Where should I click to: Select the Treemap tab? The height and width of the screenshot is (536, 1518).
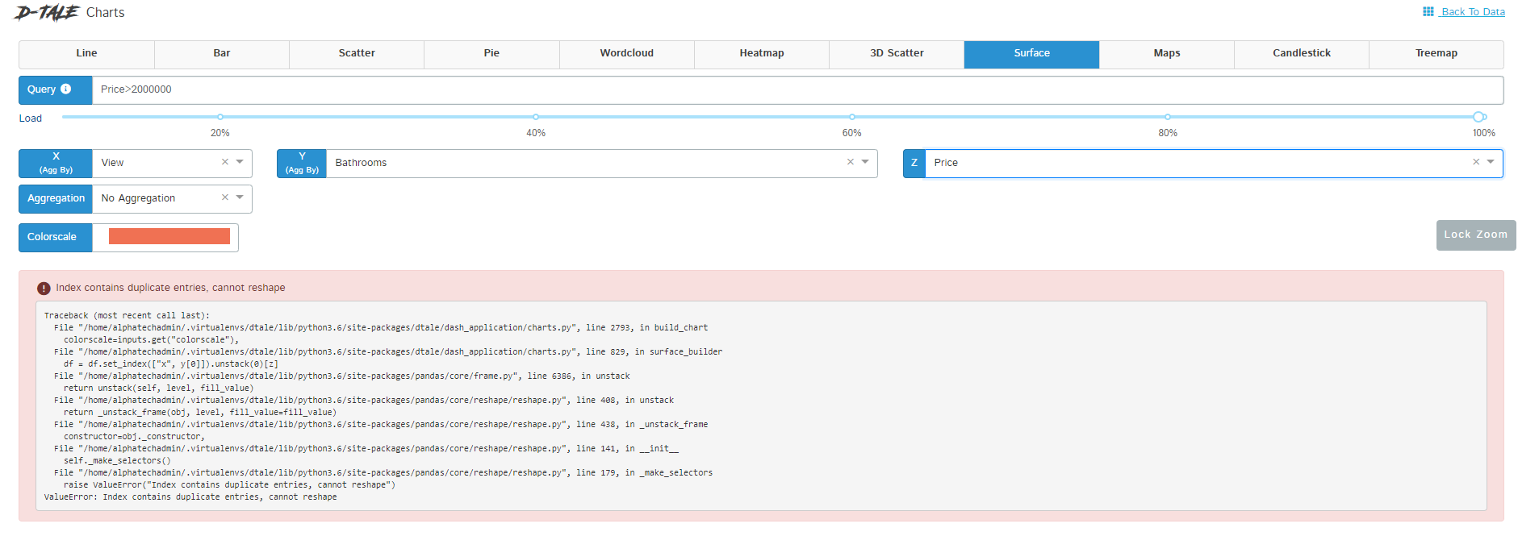[1436, 53]
